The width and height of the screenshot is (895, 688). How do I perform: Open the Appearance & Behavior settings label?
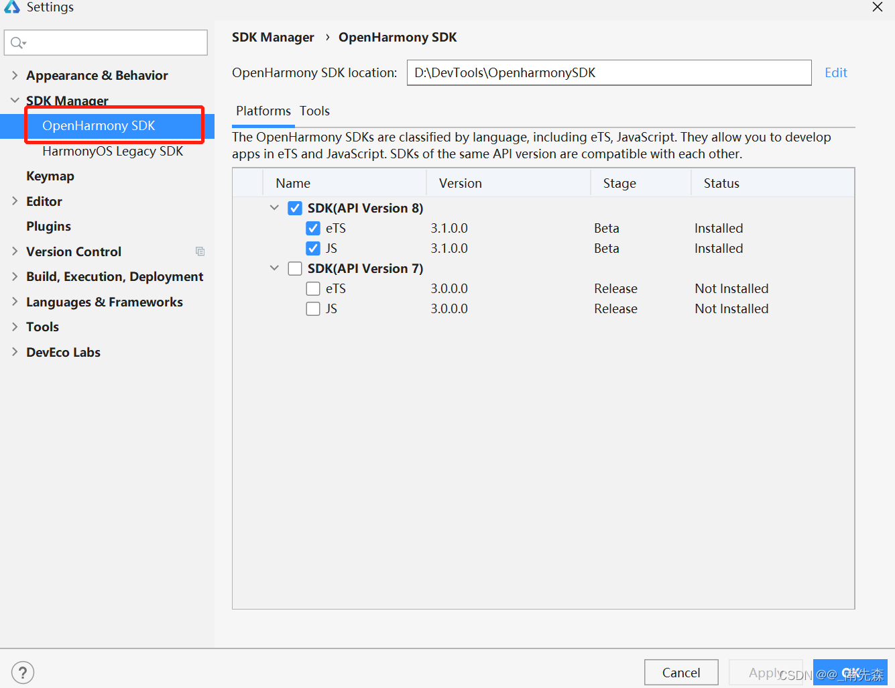point(97,76)
